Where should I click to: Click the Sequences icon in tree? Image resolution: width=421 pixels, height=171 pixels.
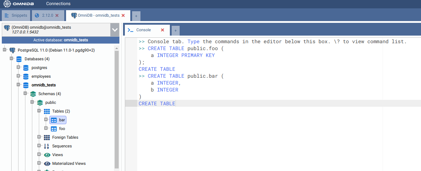click(46, 146)
